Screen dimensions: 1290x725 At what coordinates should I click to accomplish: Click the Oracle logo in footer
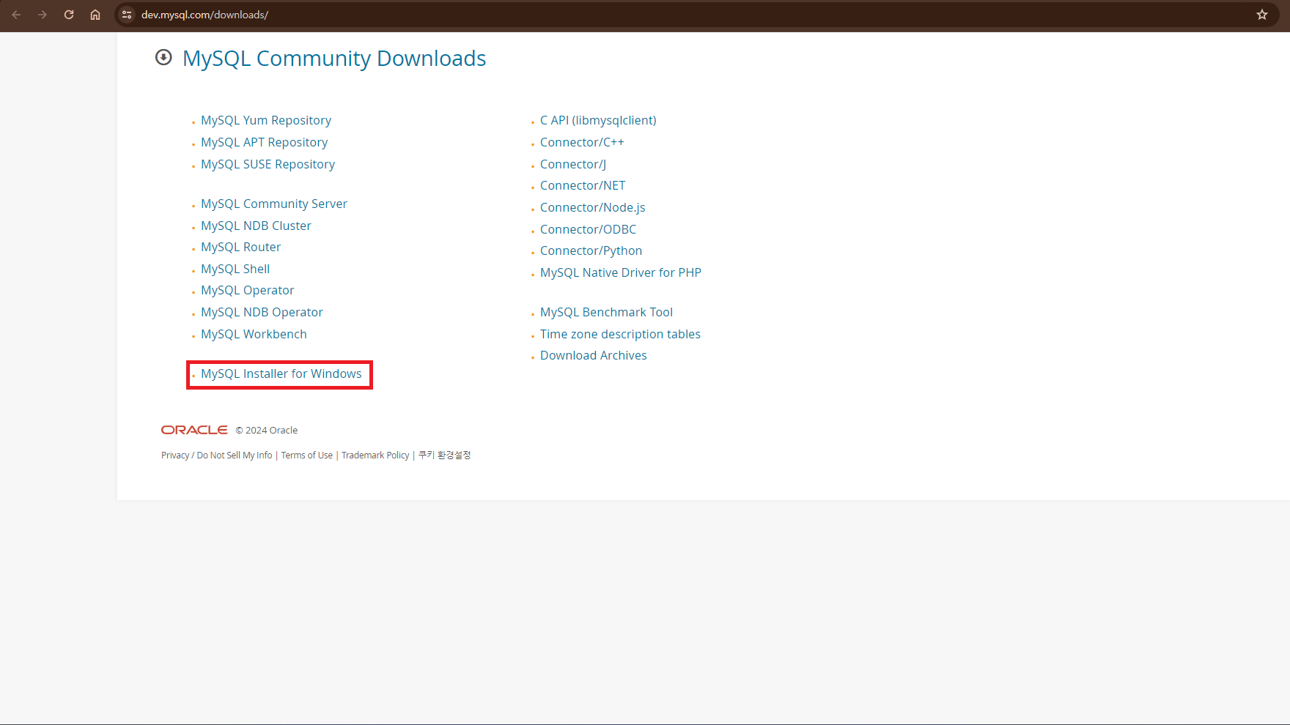coord(194,430)
